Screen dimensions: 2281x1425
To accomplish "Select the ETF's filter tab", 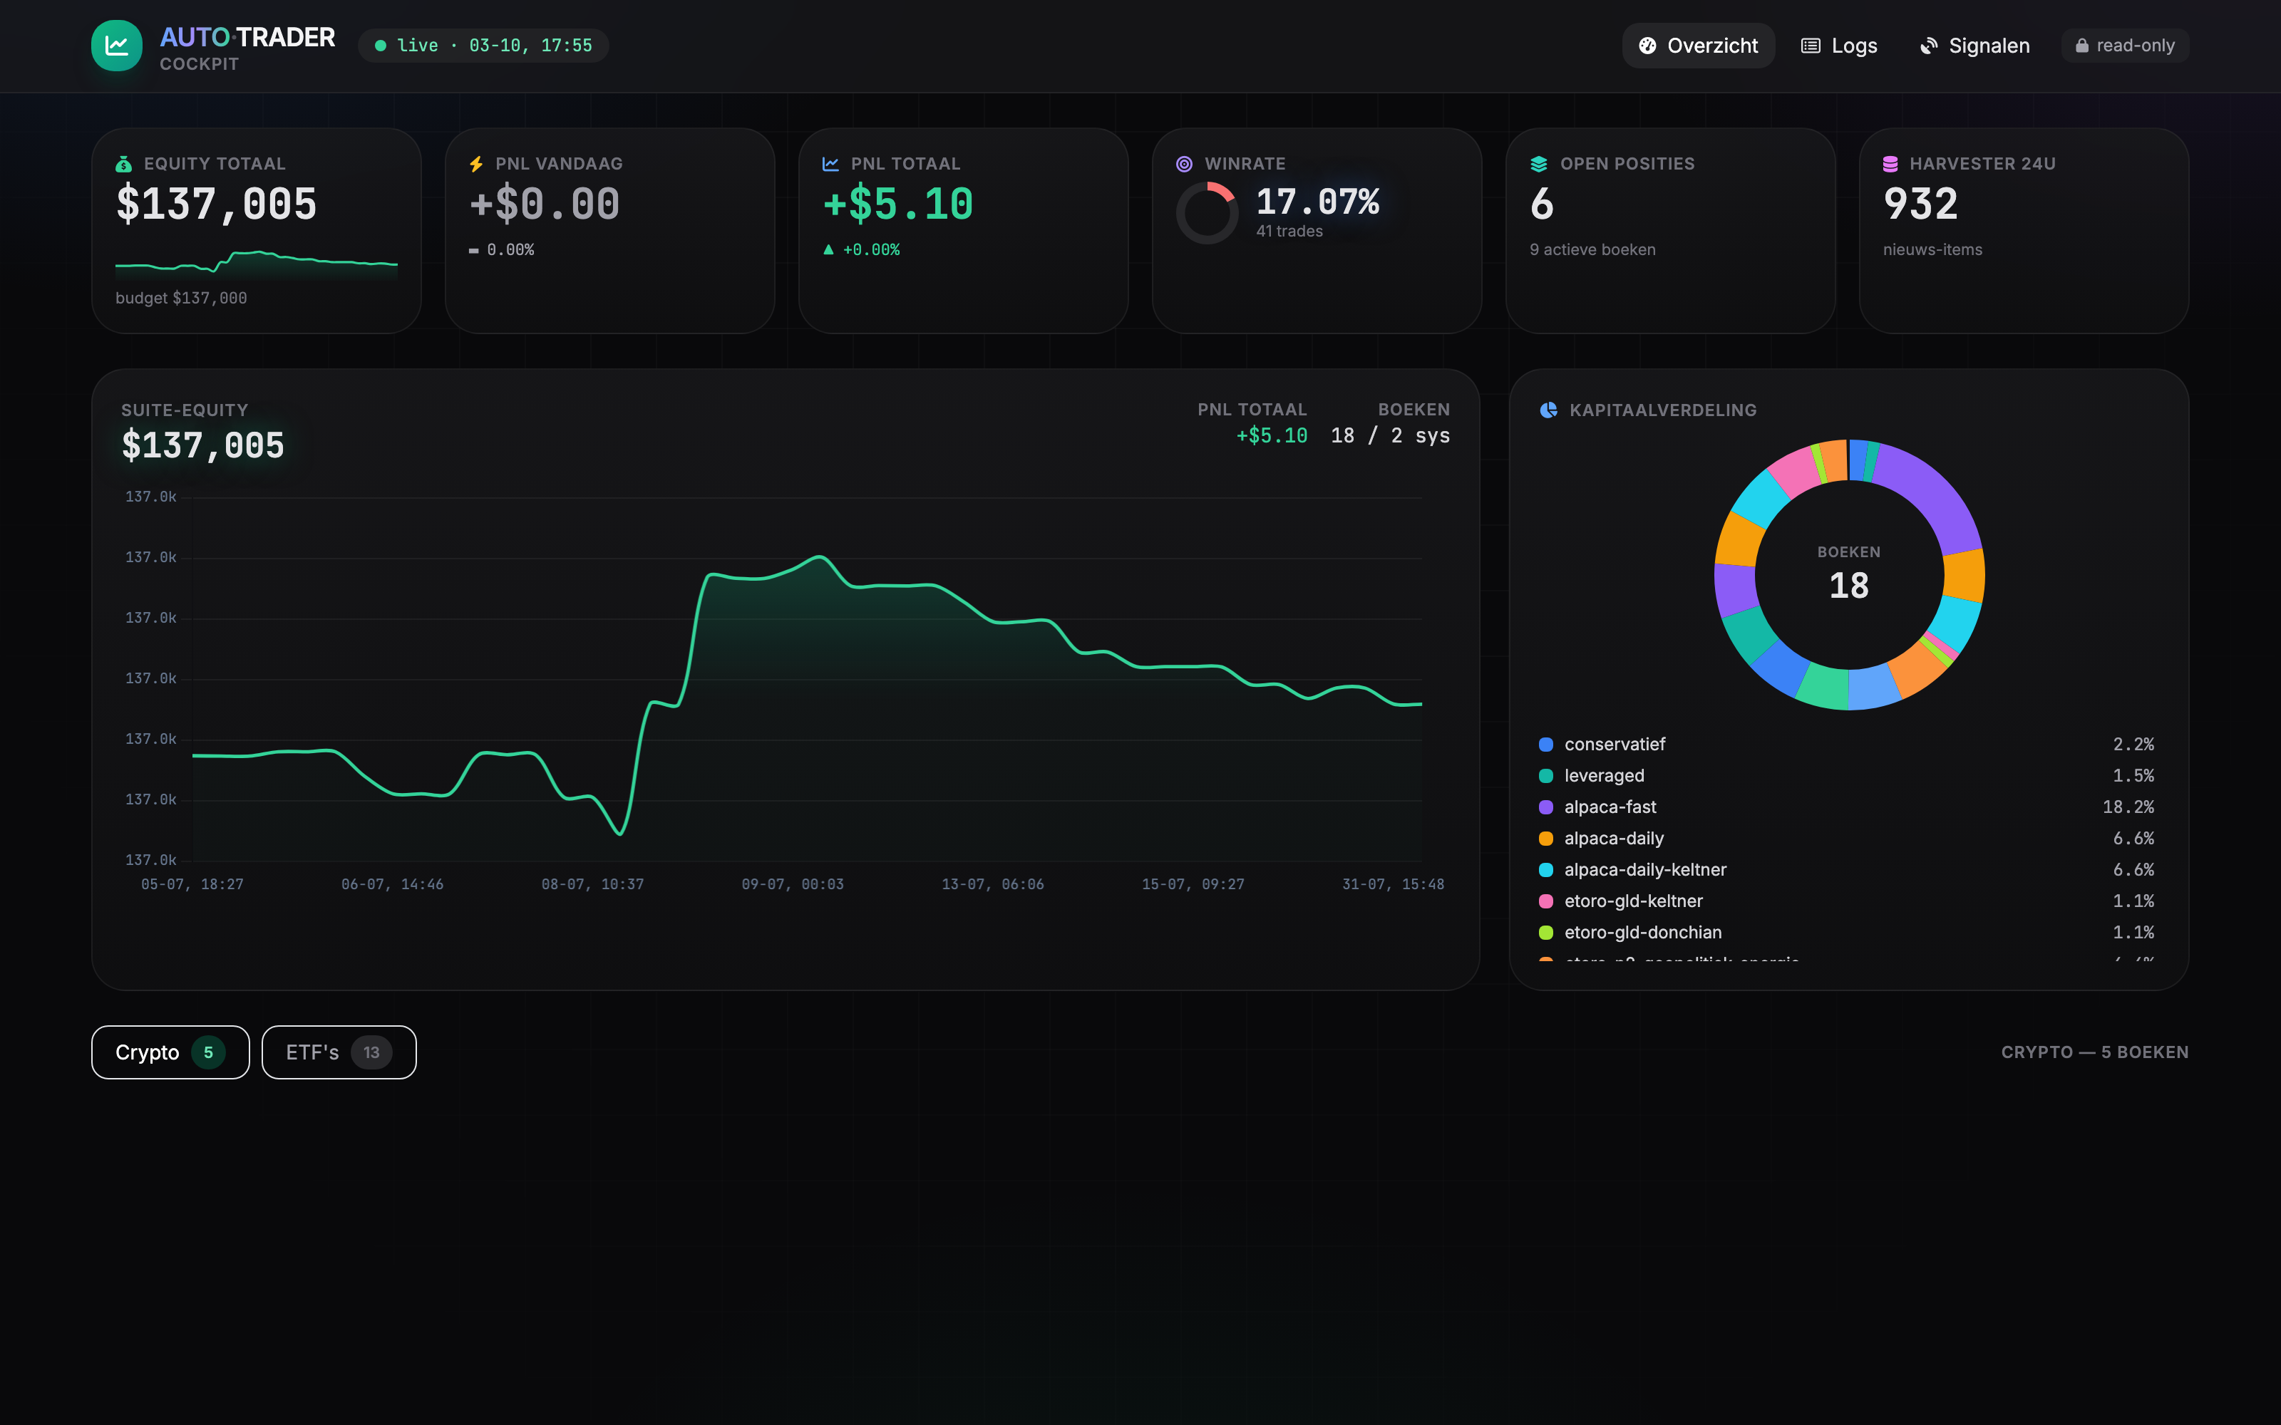I will (339, 1052).
